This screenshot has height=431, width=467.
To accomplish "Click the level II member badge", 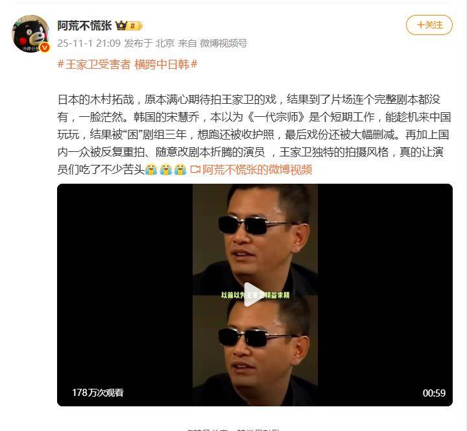I will pyautogui.click(x=135, y=26).
